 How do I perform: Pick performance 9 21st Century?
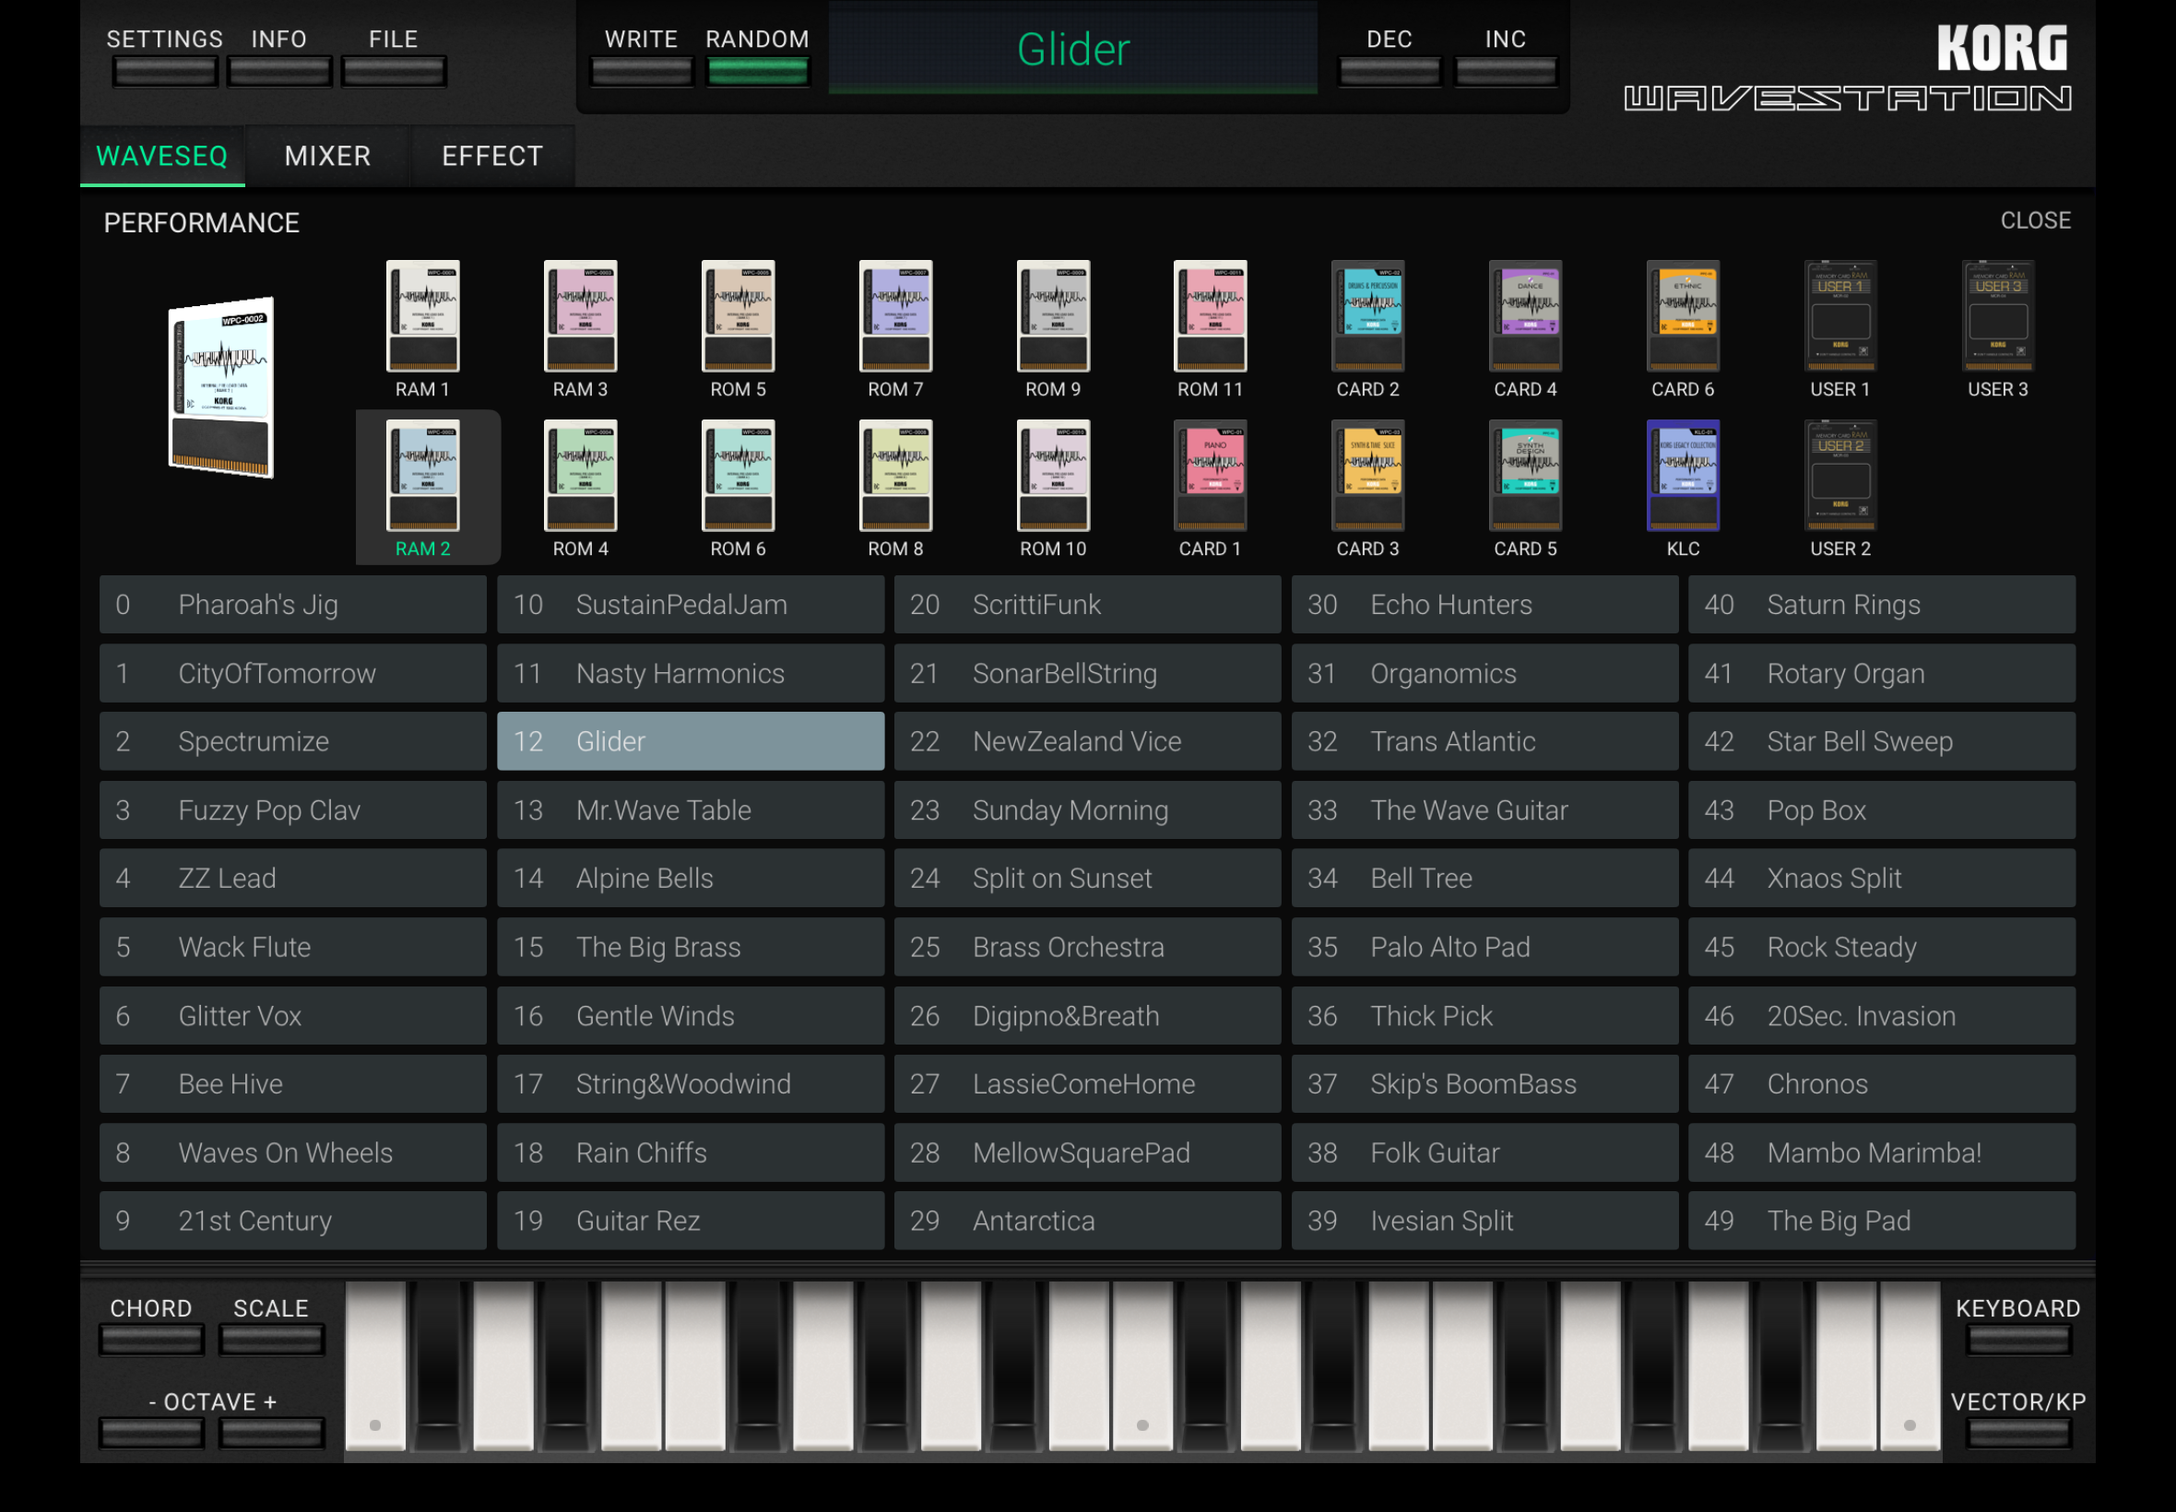pyautogui.click(x=292, y=1222)
